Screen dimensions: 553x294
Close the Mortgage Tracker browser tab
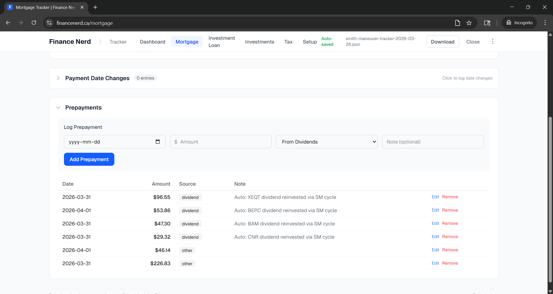point(82,7)
